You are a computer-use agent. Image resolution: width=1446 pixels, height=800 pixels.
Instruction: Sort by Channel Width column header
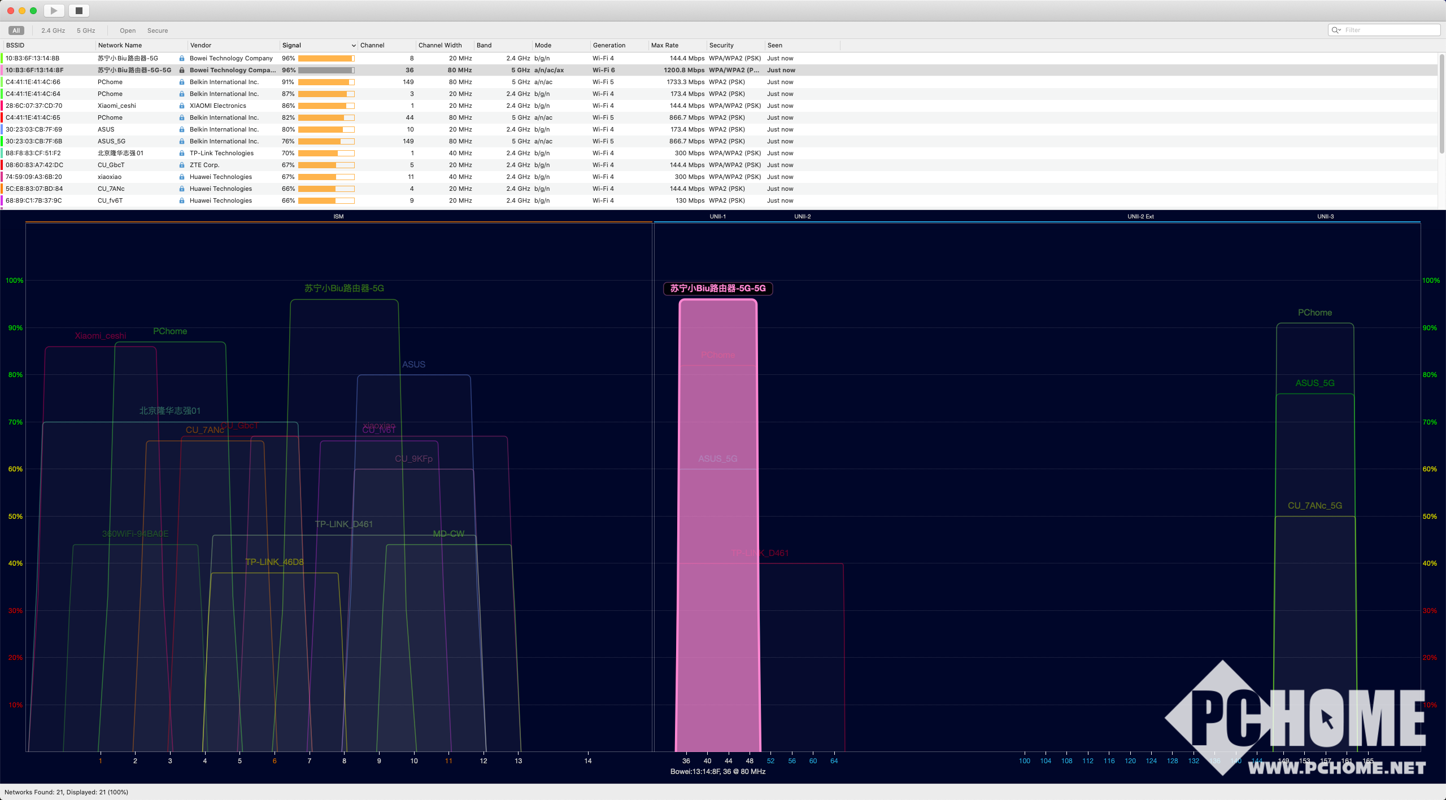[x=445, y=45]
